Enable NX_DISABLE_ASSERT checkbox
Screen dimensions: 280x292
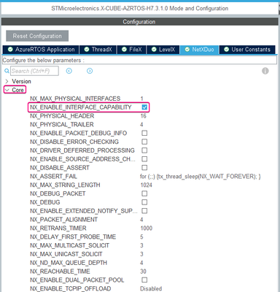(x=144, y=168)
